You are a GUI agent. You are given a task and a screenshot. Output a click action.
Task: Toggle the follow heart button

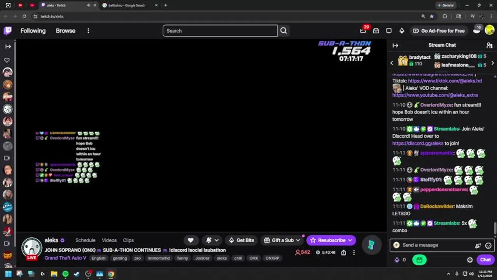191,240
